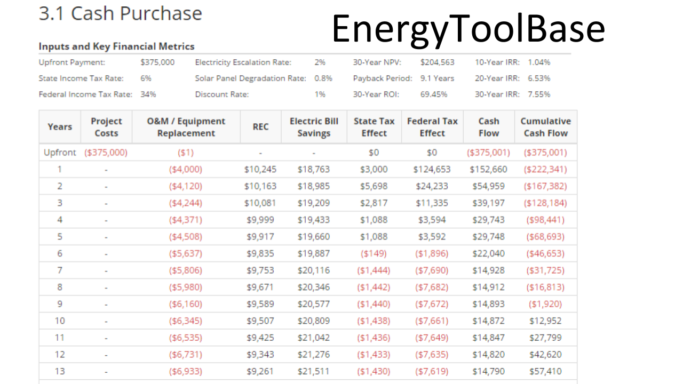The image size is (683, 384).
Task: Select the '30-Year NPV:' label
Action: [x=377, y=62]
